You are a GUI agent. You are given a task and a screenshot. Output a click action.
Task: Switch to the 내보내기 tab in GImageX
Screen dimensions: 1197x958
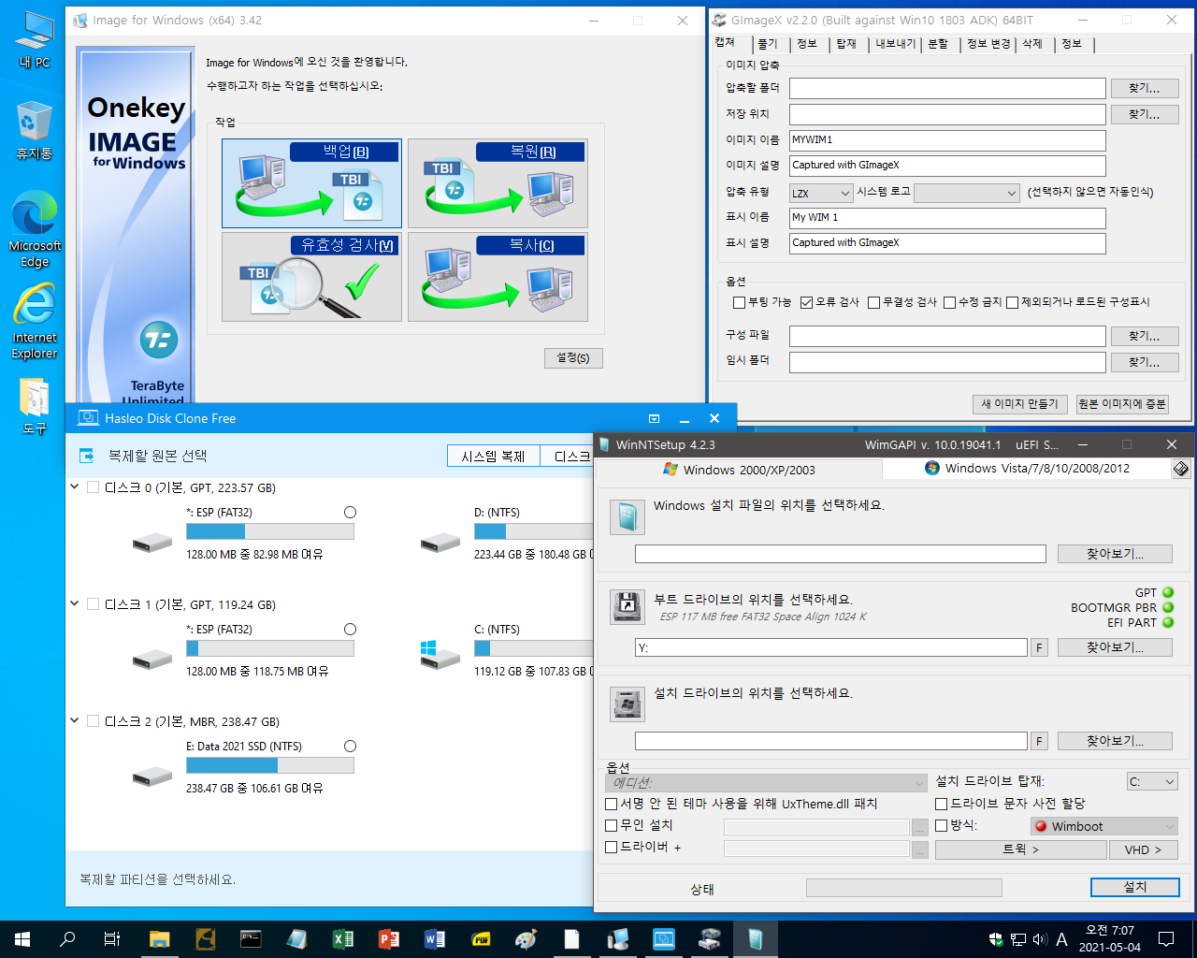[895, 44]
